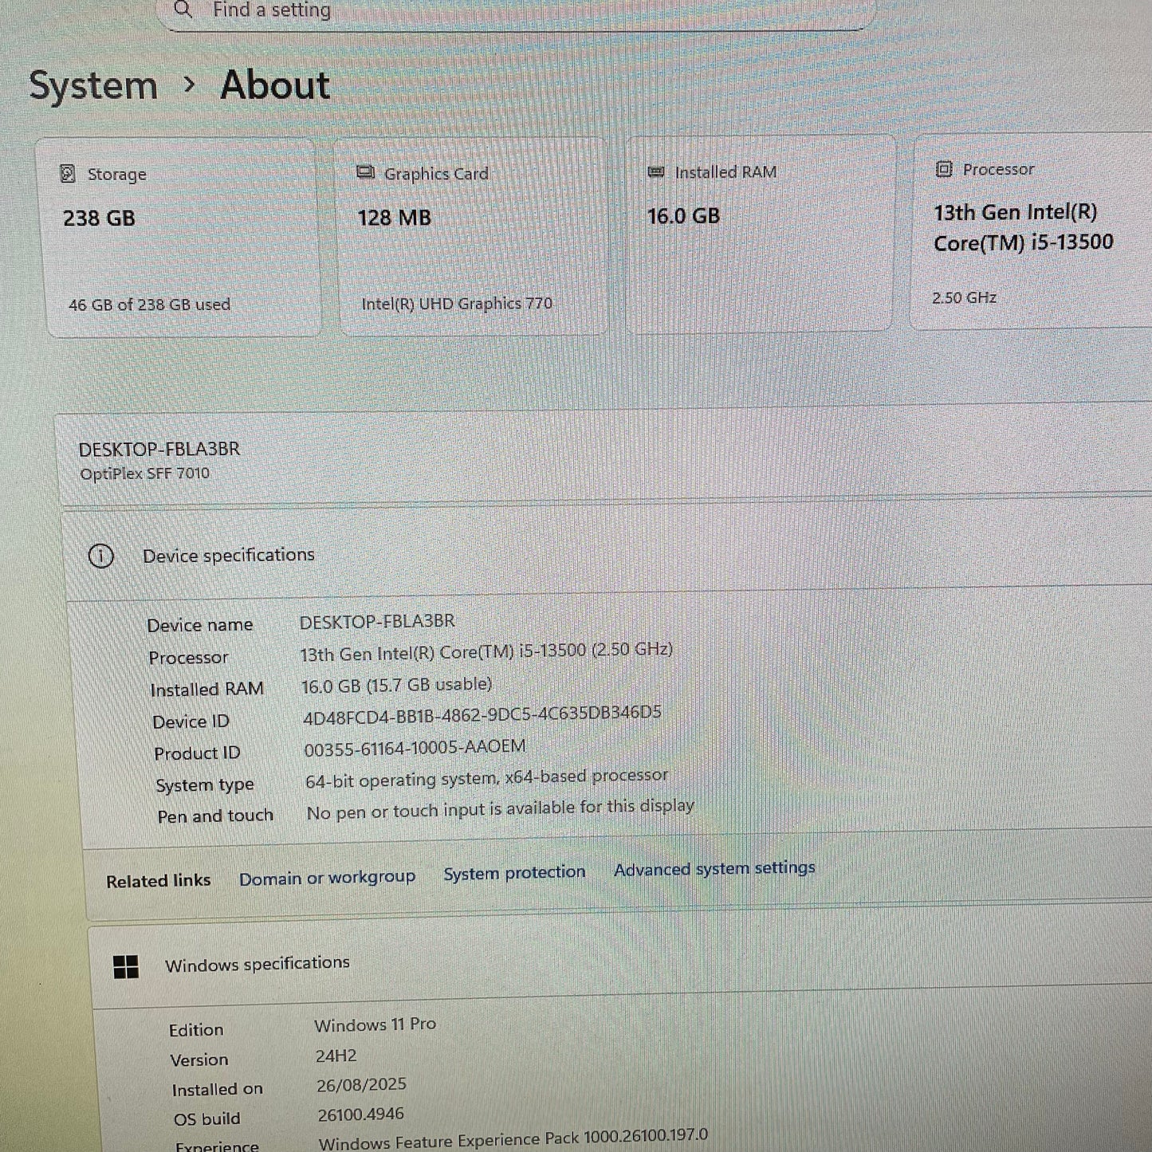
Task: Click the Processor chip icon
Action: click(944, 168)
